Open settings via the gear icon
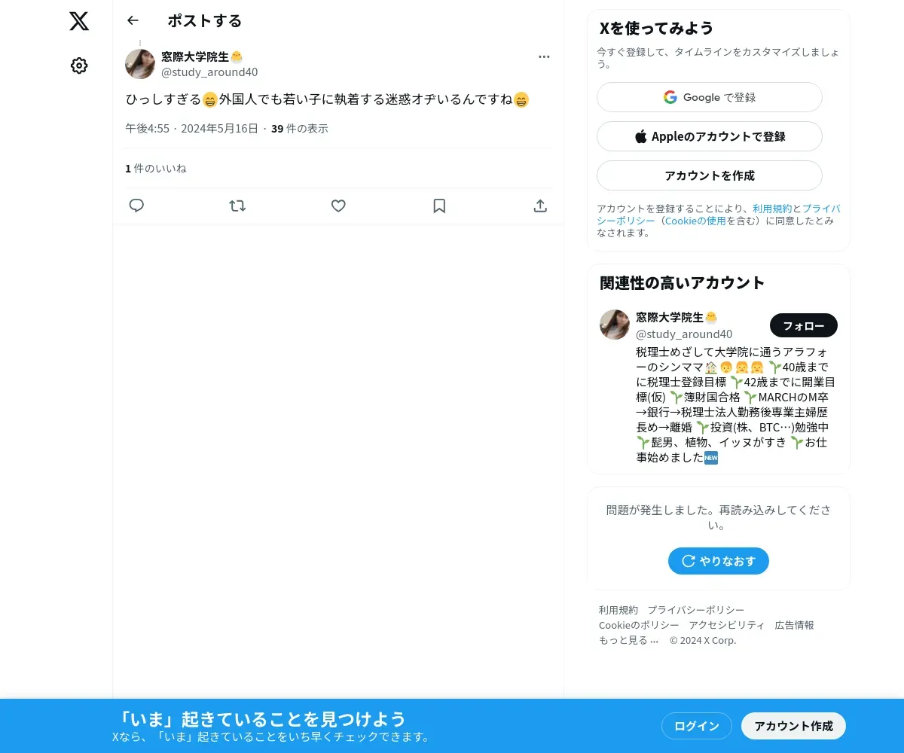 pyautogui.click(x=79, y=66)
